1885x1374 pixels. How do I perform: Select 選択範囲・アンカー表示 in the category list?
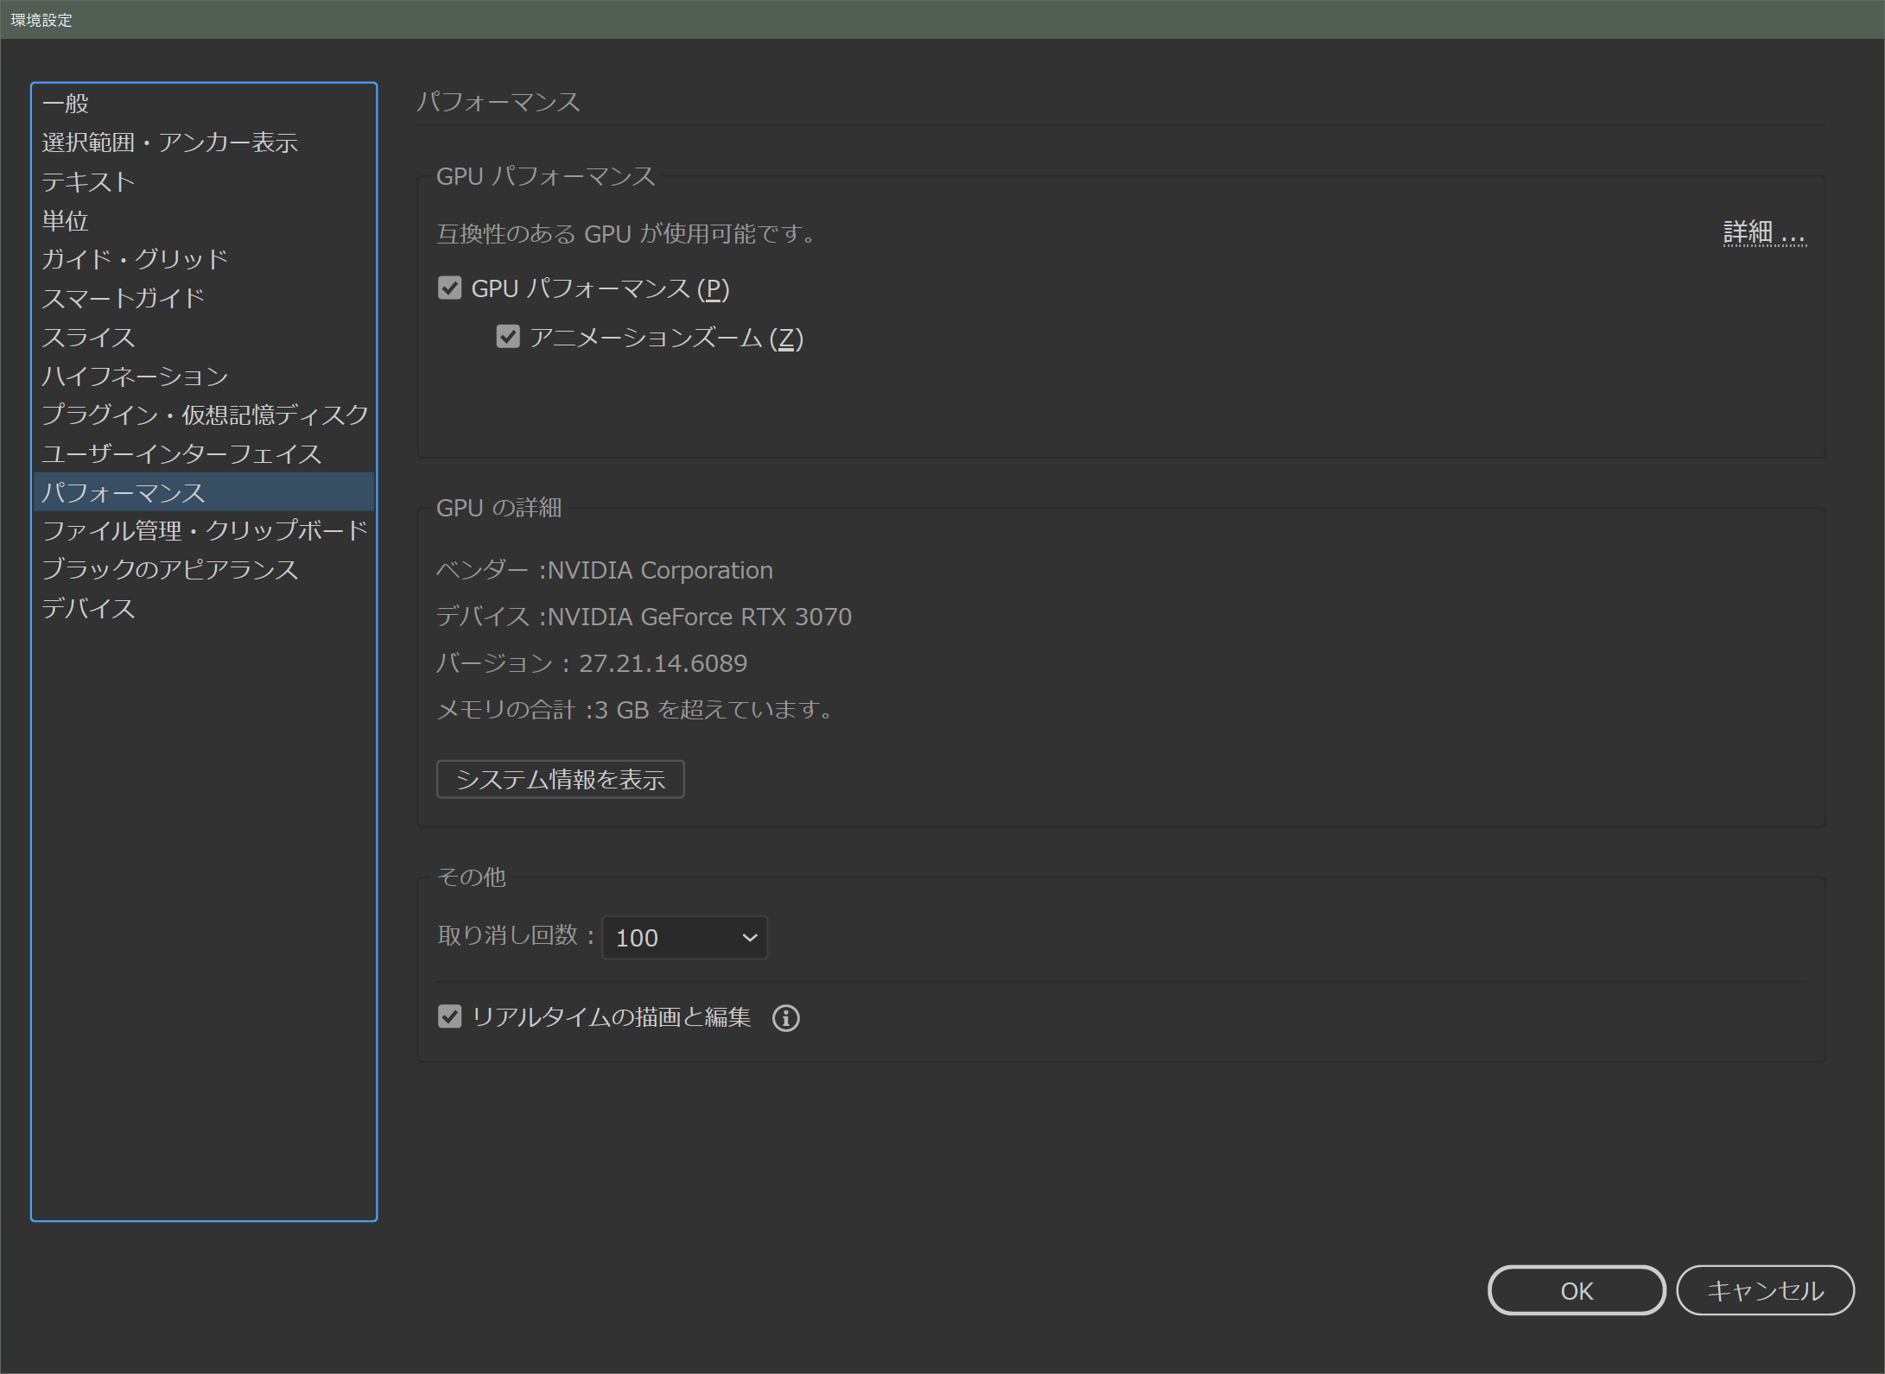click(204, 142)
